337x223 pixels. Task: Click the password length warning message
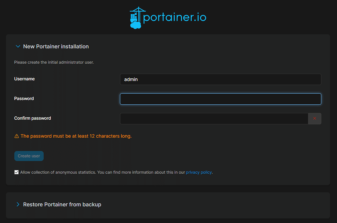(76, 136)
